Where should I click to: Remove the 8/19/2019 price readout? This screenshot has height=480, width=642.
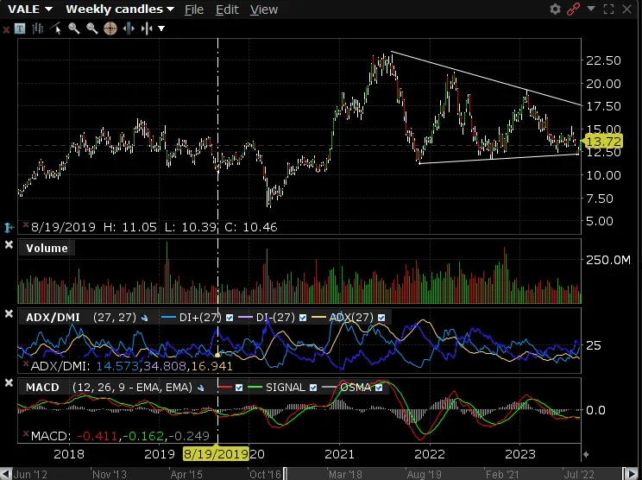[x=26, y=224]
